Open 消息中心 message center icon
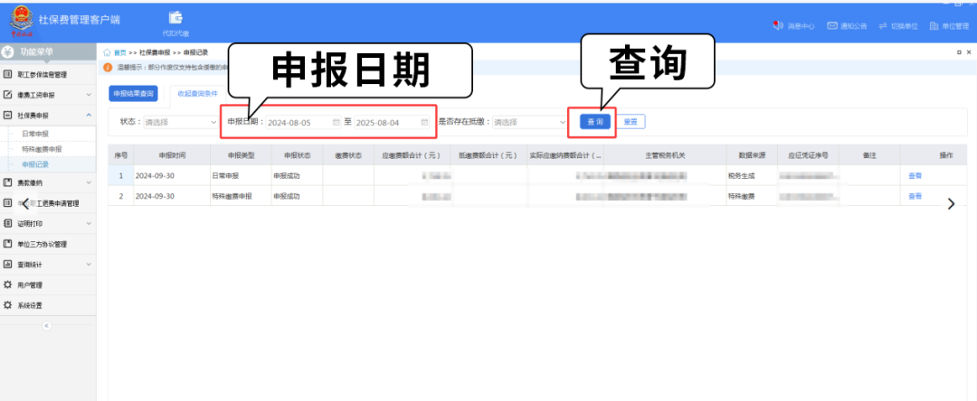Screen dimensions: 977x401 pos(778,26)
